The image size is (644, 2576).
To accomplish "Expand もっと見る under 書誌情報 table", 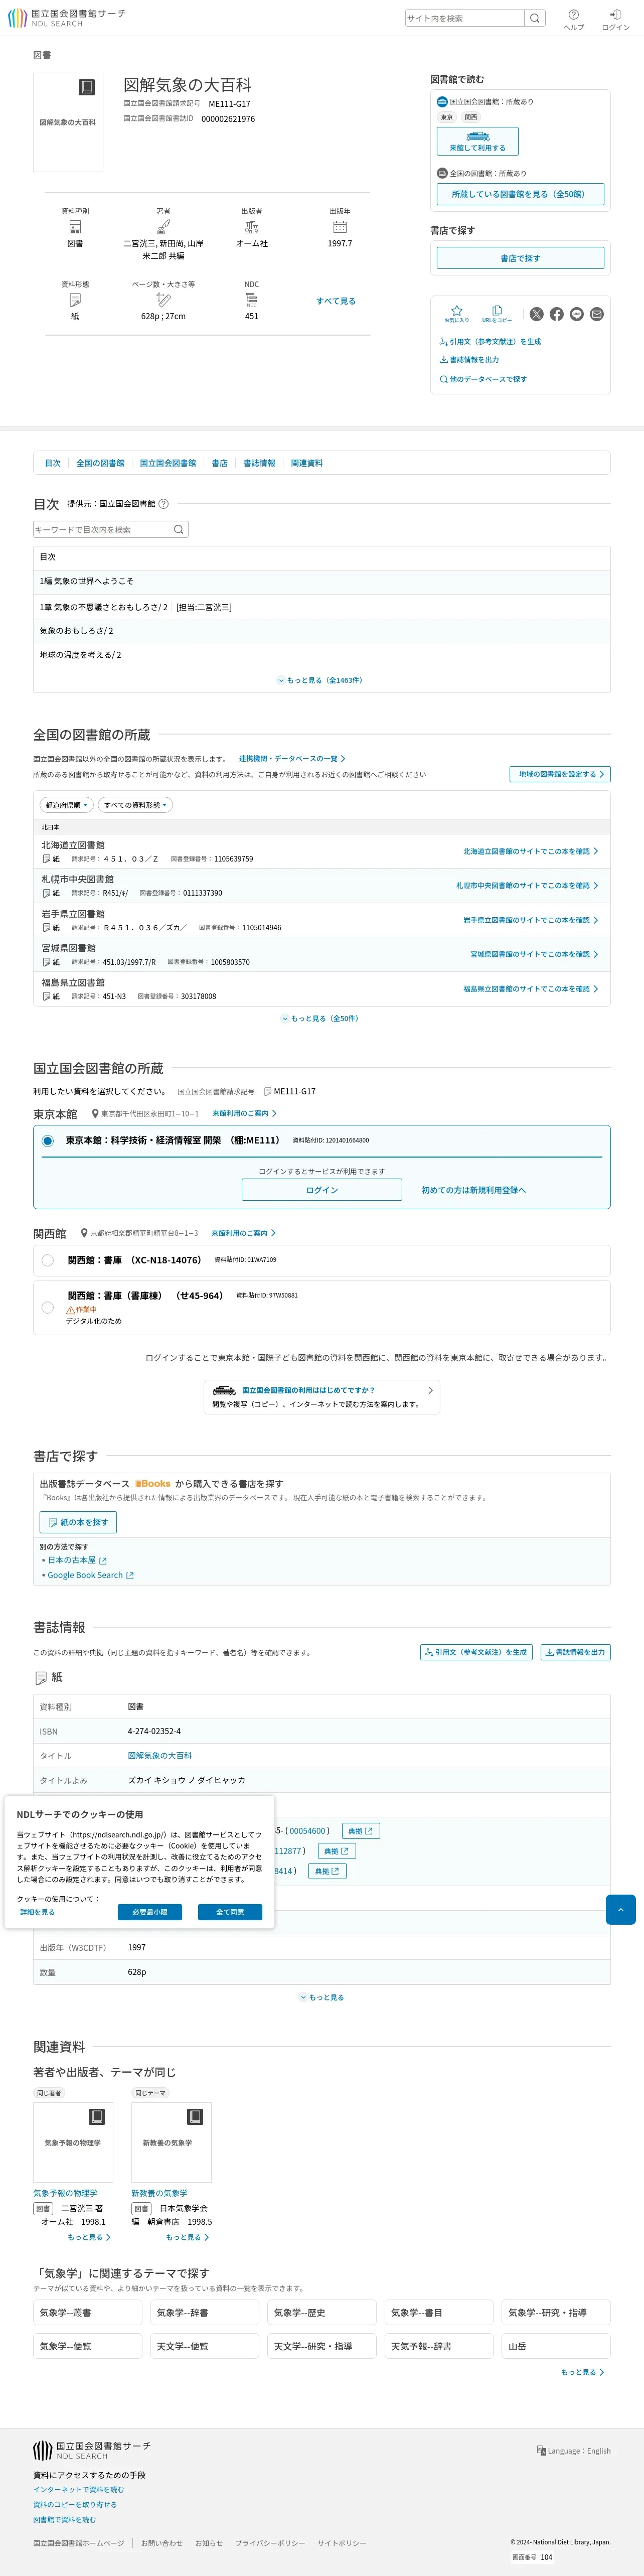I will (321, 1997).
